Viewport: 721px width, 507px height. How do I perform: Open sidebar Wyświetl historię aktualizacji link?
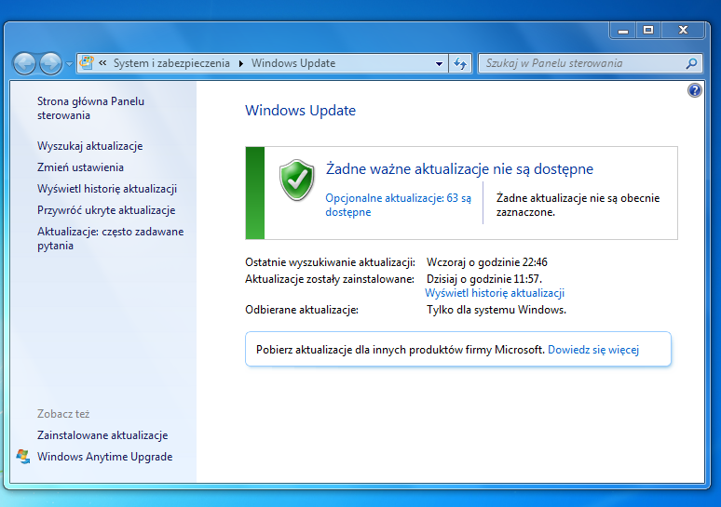107,189
